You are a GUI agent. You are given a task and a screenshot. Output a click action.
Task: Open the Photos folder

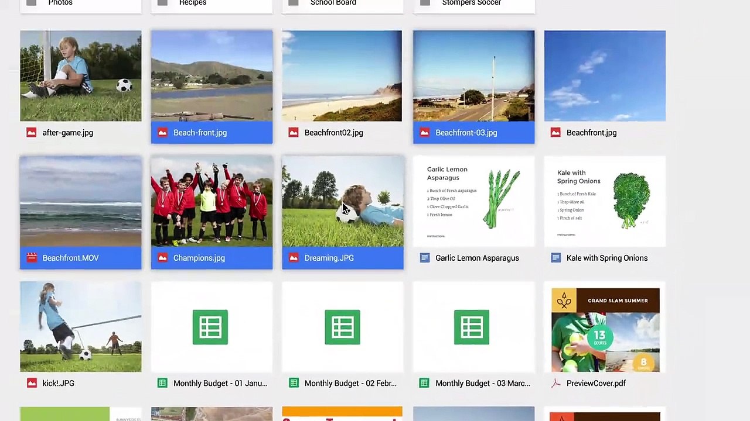click(81, 5)
